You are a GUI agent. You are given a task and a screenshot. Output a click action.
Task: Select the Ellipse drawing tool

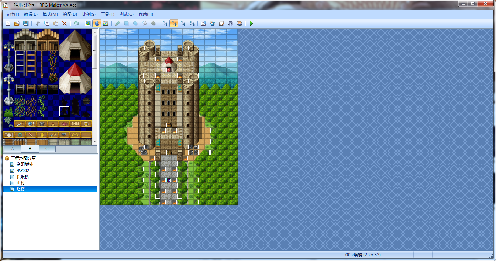pos(135,23)
